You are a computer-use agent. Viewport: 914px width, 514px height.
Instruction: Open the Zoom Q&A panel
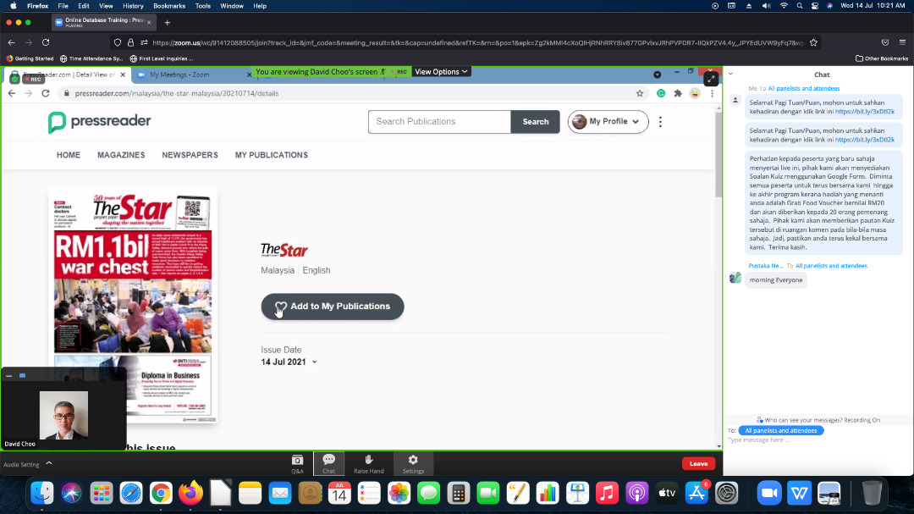click(x=297, y=464)
